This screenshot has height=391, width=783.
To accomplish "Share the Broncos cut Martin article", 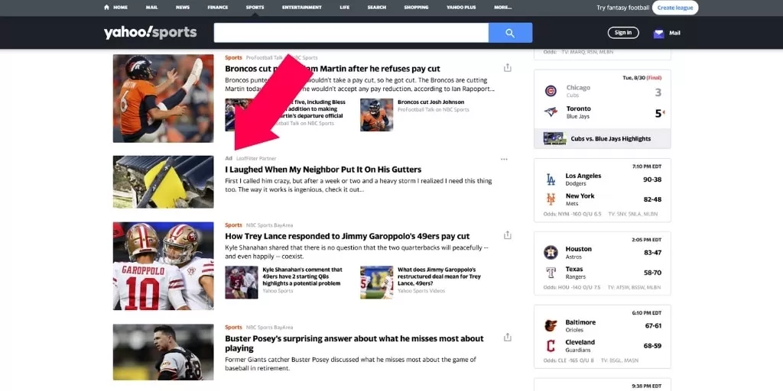I will click(x=508, y=68).
